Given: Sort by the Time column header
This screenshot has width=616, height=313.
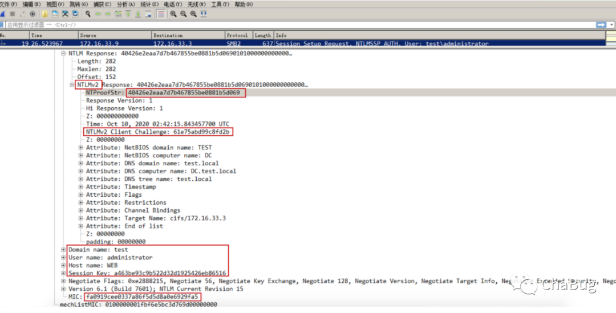Looking at the screenshot, I should [54, 35].
